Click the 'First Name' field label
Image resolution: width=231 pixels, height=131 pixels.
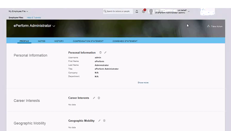[73, 61]
